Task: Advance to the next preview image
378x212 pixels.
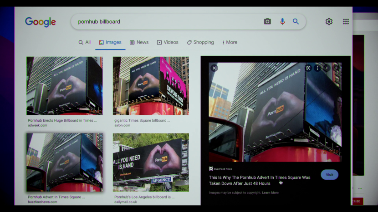Action: click(x=336, y=68)
